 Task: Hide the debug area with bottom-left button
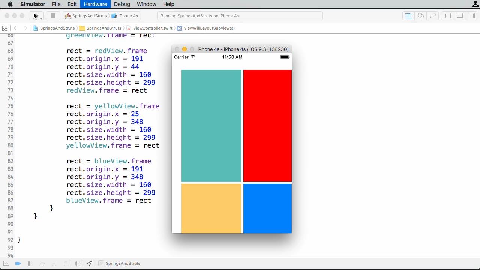coord(6,263)
